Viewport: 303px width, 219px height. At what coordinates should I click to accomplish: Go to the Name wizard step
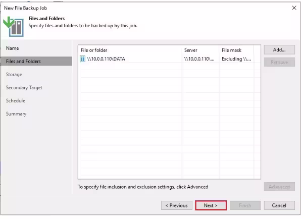[x=13, y=48]
